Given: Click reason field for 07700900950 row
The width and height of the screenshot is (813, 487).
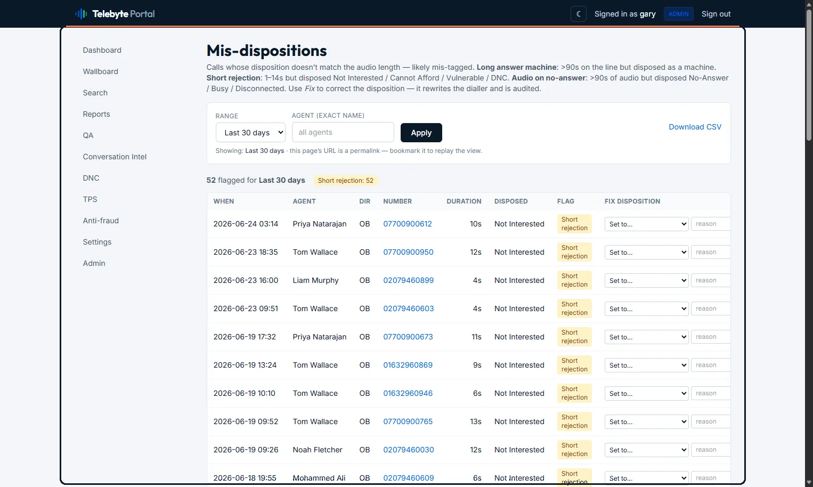Looking at the screenshot, I should (711, 252).
